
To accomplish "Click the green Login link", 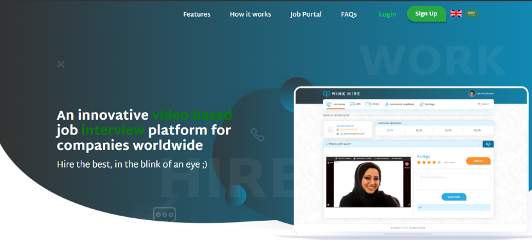I will point(387,14).
